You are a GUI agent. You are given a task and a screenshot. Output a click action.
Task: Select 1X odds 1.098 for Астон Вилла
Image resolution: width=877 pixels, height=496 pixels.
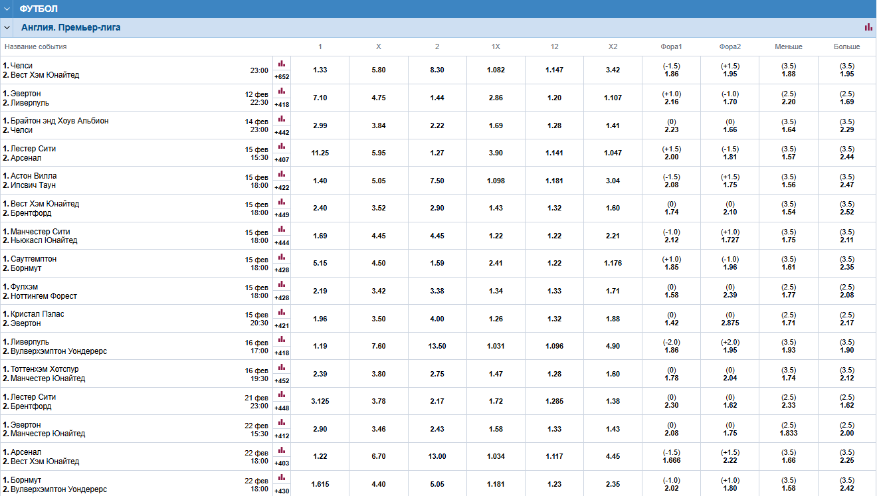coord(496,181)
